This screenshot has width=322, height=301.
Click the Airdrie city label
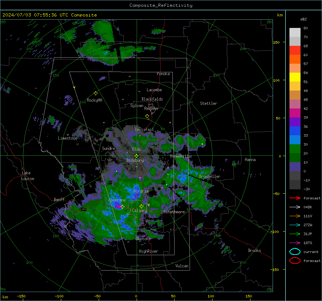click(x=141, y=191)
